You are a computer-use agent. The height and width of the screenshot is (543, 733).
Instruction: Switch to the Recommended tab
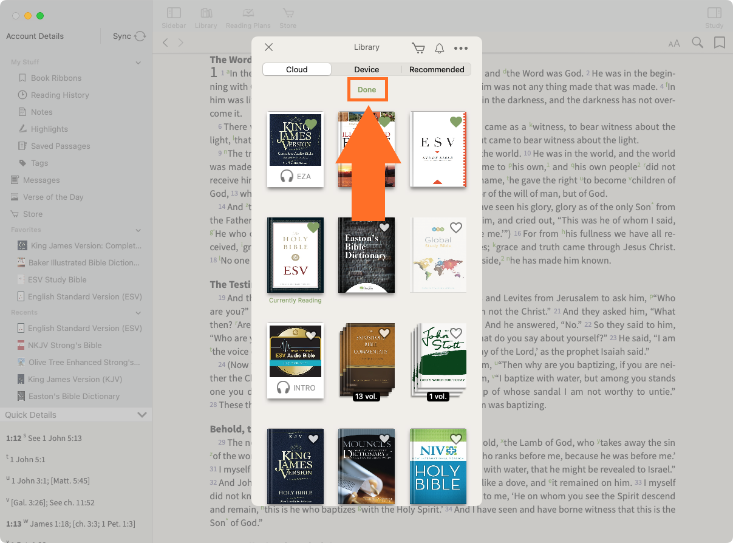coord(437,69)
